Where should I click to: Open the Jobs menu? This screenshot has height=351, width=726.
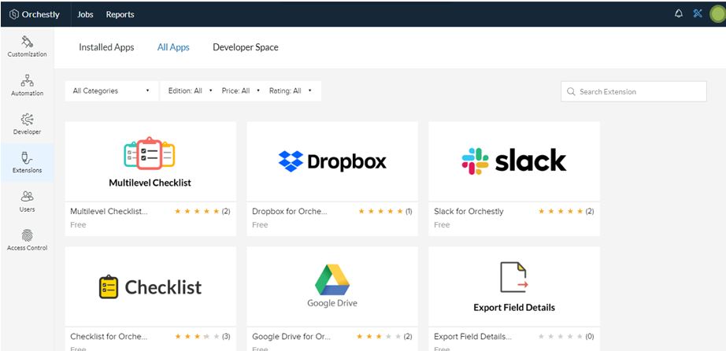coord(85,14)
